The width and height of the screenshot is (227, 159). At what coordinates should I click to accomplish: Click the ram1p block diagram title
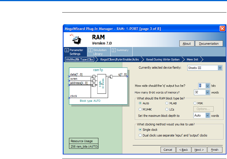tap(98, 70)
